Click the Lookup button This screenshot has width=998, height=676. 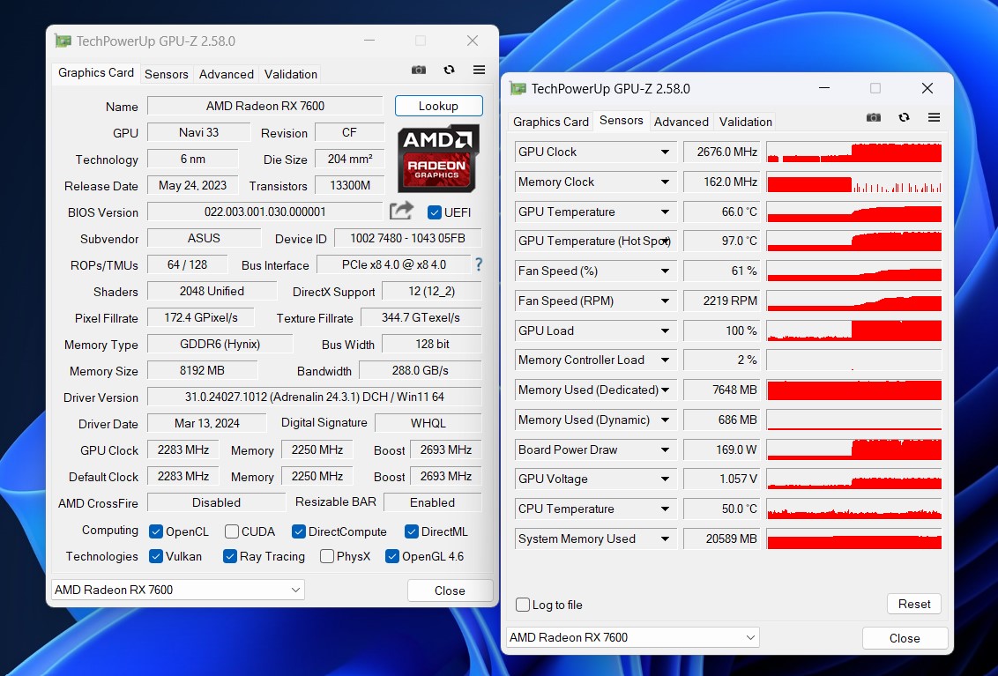pos(438,106)
